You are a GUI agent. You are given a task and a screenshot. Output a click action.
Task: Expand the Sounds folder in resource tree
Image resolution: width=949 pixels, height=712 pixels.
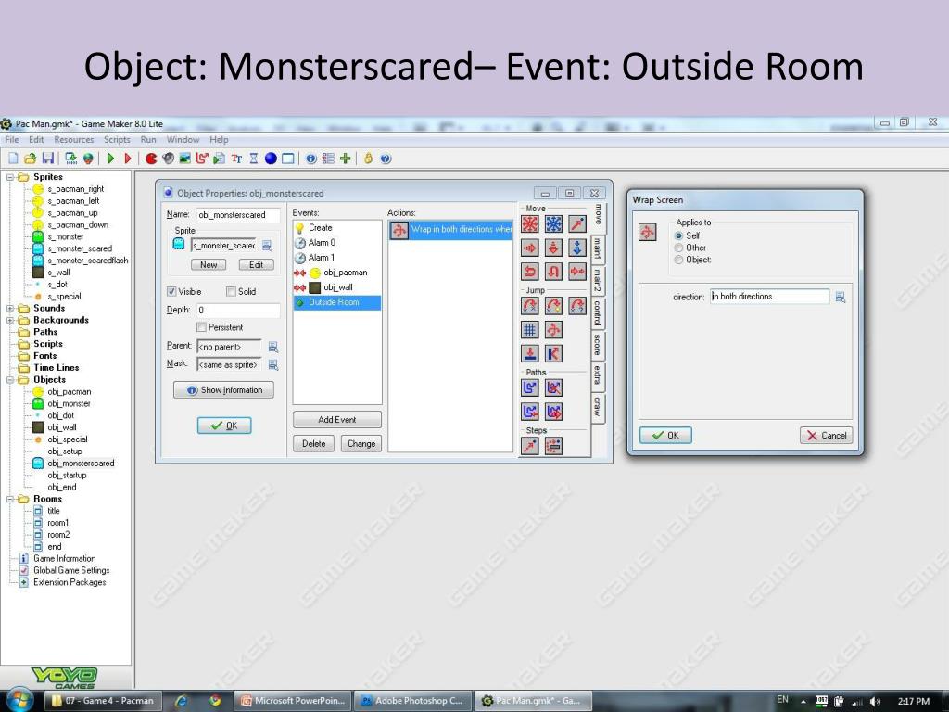coord(9,308)
